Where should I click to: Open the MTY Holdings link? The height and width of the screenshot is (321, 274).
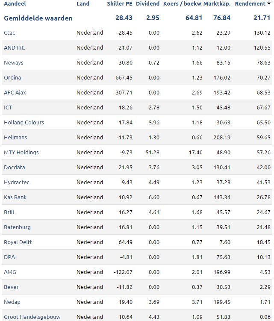tap(21, 152)
